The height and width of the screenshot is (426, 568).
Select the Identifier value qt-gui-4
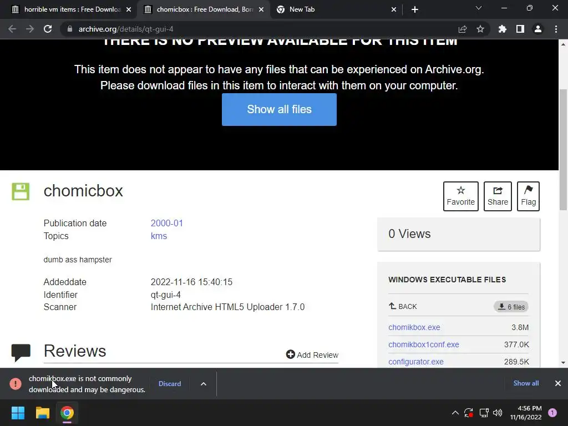click(166, 295)
